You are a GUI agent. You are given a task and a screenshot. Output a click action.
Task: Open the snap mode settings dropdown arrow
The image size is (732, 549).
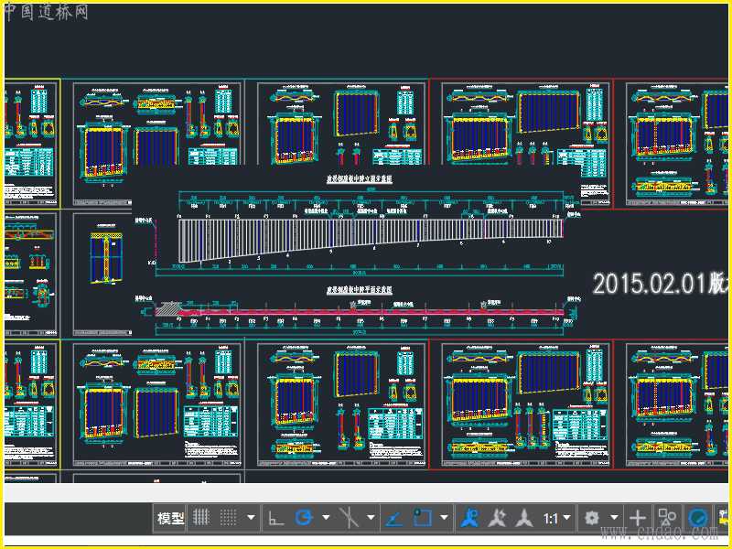251,518
